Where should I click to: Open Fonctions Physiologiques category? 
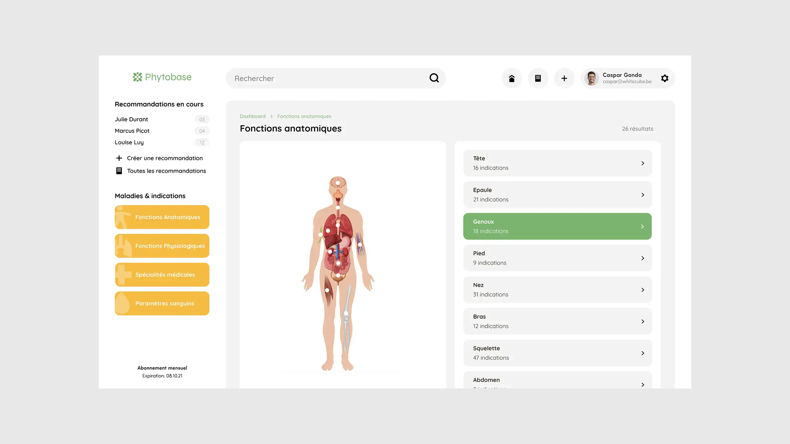(x=162, y=246)
